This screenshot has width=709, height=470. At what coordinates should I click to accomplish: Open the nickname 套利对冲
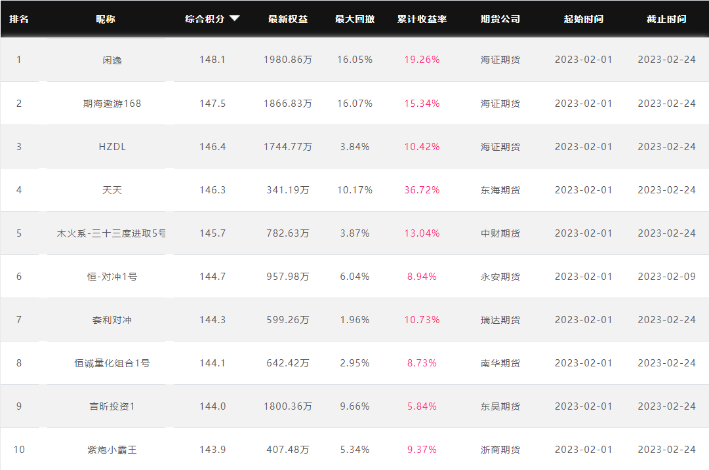[x=111, y=320]
